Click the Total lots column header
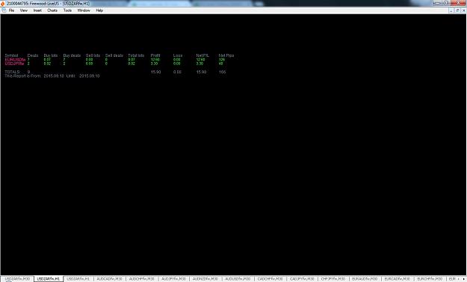Viewport: 467px width, 282px height. pyautogui.click(x=136, y=55)
